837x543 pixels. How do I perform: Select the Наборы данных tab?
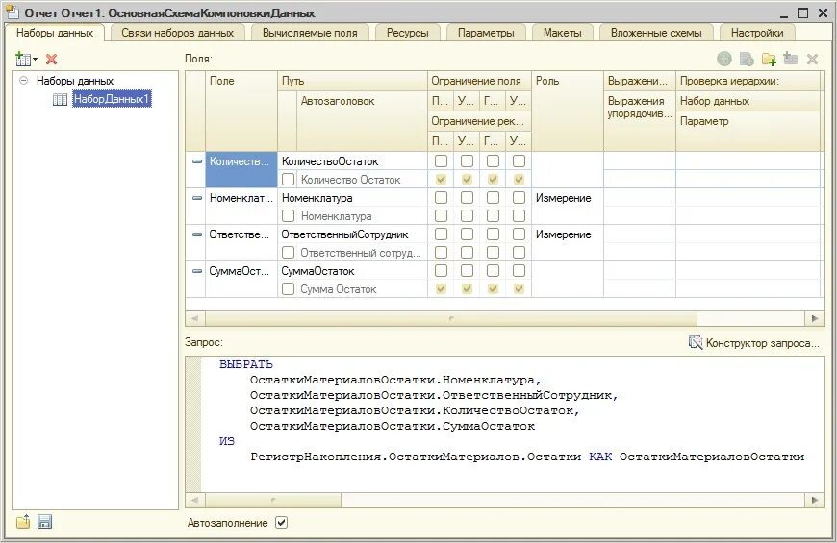pos(55,33)
